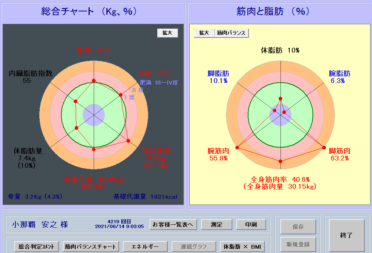The image size is (372, 253).
Task: Click the 保存 save button
Action: [298, 227]
